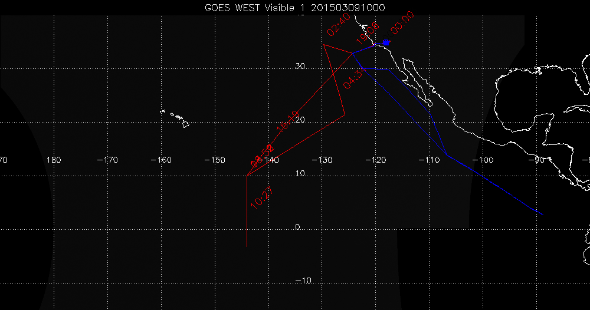Click the 0 latitude equator label
Image resolution: width=590 pixels, height=310 pixels.
(x=297, y=227)
